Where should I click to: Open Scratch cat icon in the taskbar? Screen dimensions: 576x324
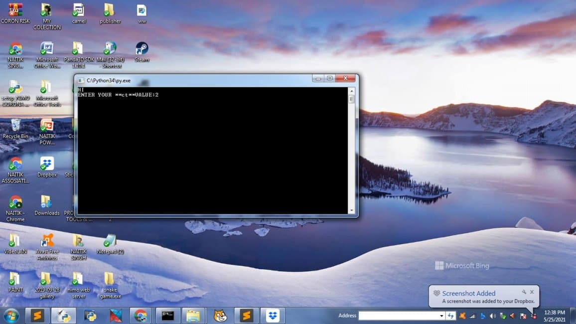click(x=220, y=316)
